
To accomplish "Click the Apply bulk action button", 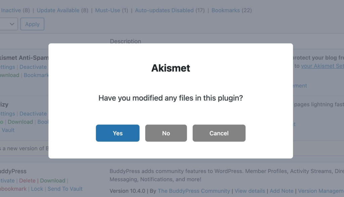I will coord(32,24).
